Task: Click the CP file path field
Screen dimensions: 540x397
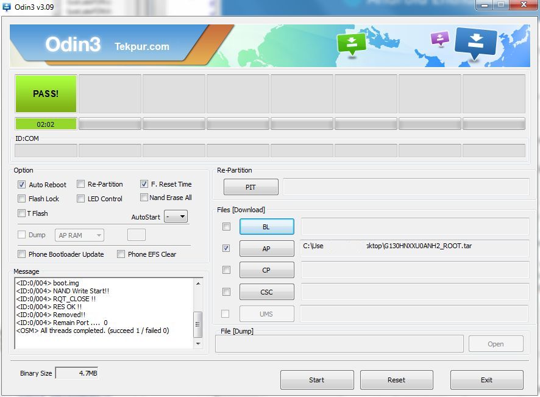Action: tap(415, 270)
